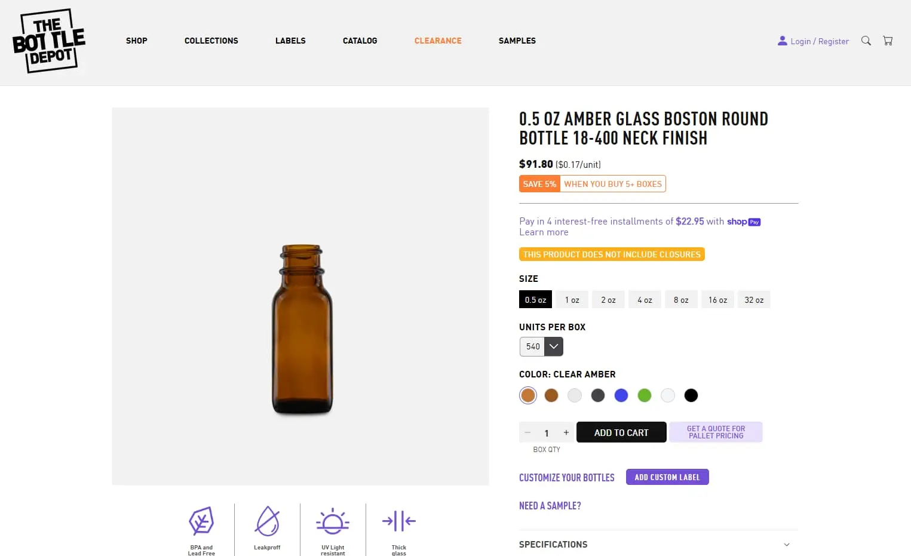911x556 pixels.
Task: Click the Shop Pay badge
Action: 743,221
